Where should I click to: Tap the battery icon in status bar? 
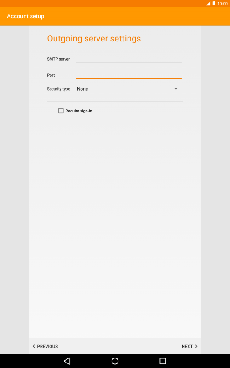tap(214, 4)
